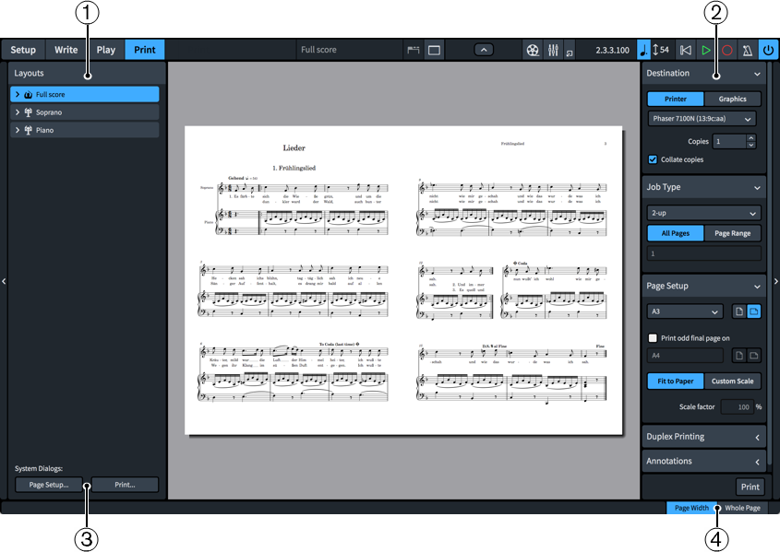Select landscape orientation icon beside A3
This screenshot has height=552, width=780.
point(753,311)
